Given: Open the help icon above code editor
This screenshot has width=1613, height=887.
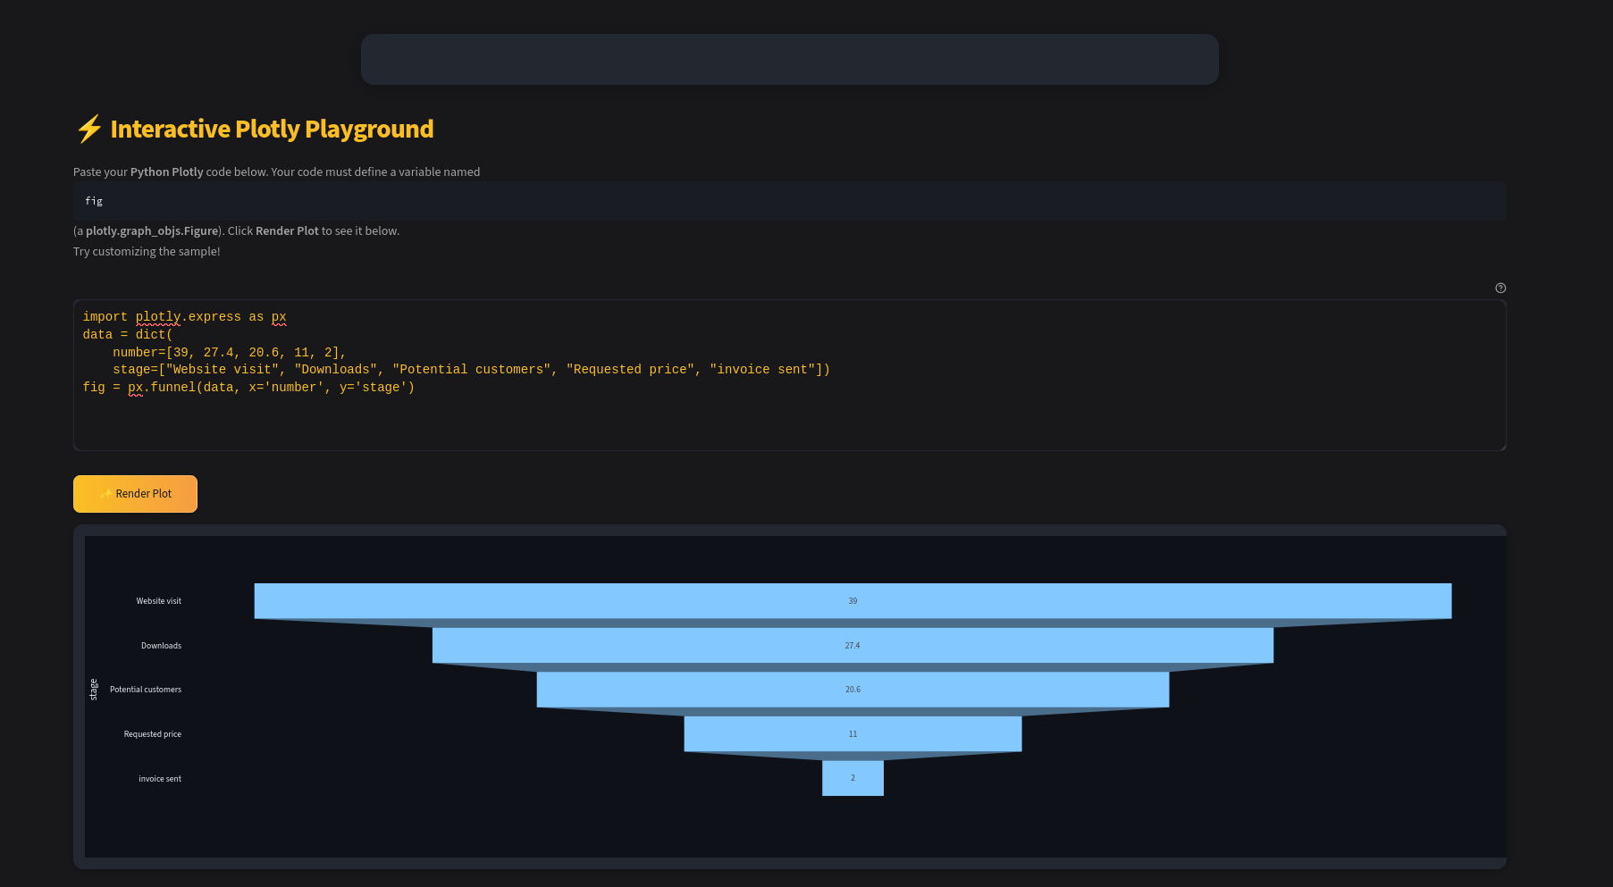Looking at the screenshot, I should (1500, 288).
